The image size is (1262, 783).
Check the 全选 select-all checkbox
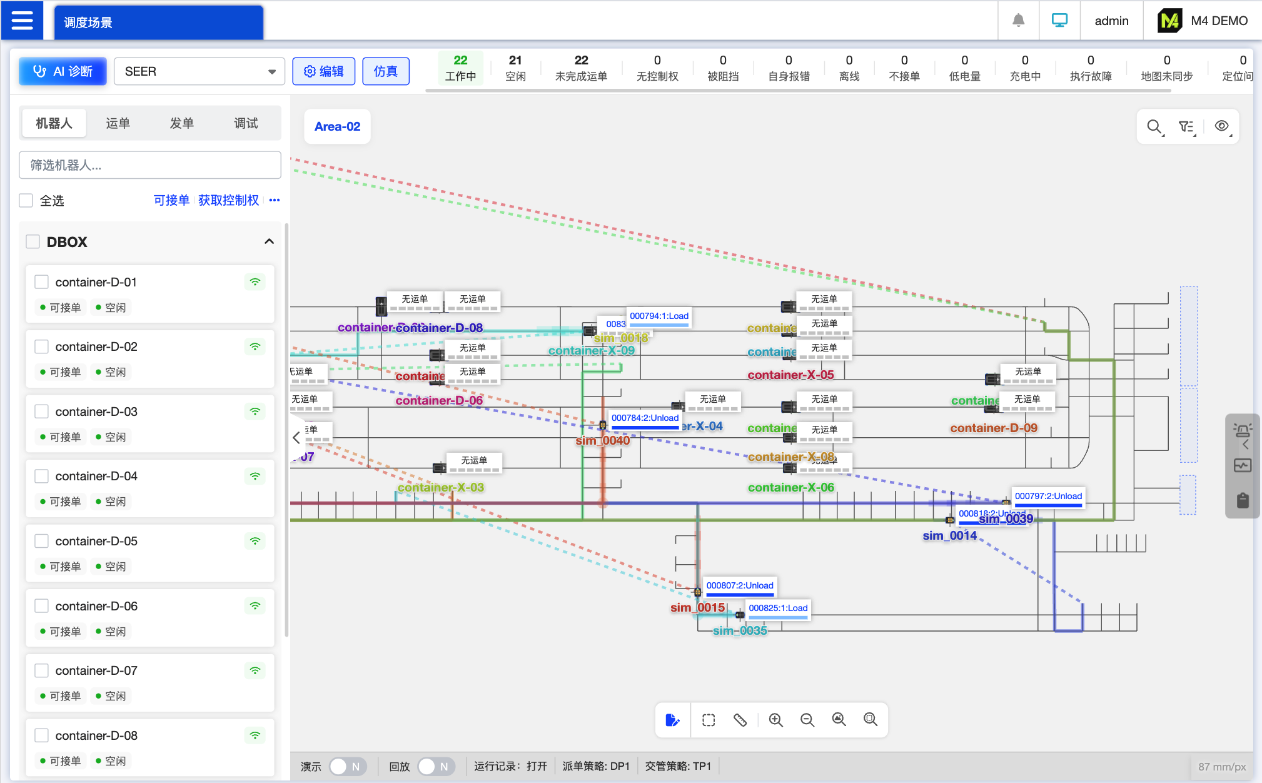26,201
